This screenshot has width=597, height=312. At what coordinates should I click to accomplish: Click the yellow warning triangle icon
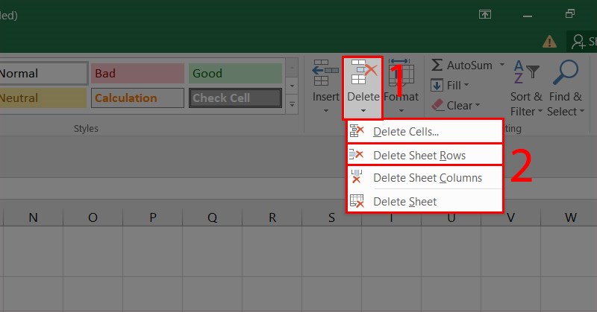[550, 42]
